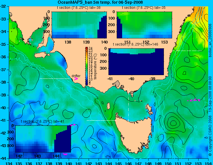Click the 'drifter' text label
Viewport: 213px width, 165px height.
(x=76, y=76)
